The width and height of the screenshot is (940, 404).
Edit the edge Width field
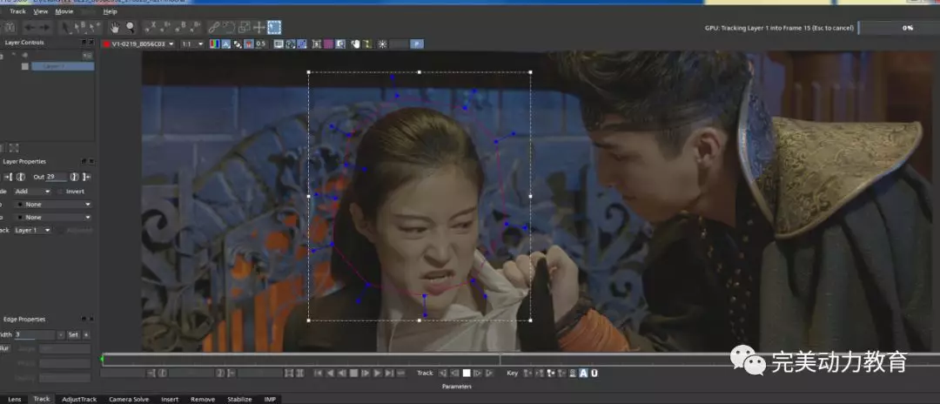[x=35, y=334]
